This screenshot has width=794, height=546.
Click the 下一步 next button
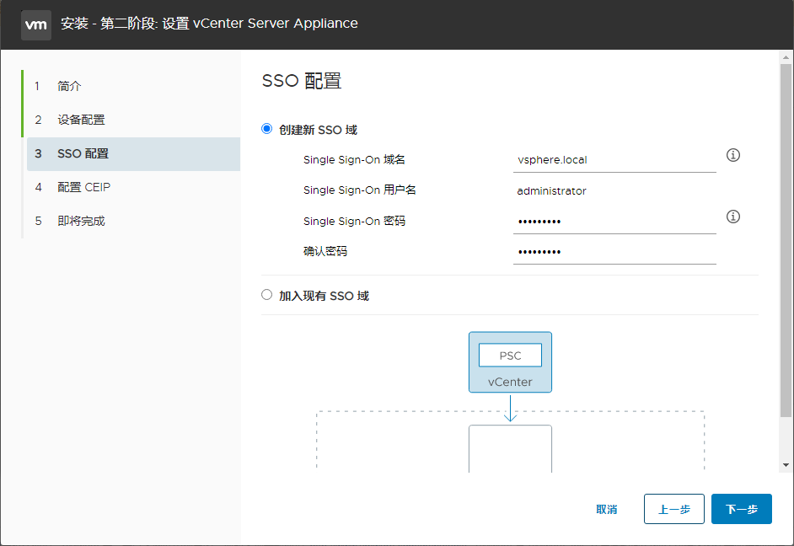click(x=742, y=509)
